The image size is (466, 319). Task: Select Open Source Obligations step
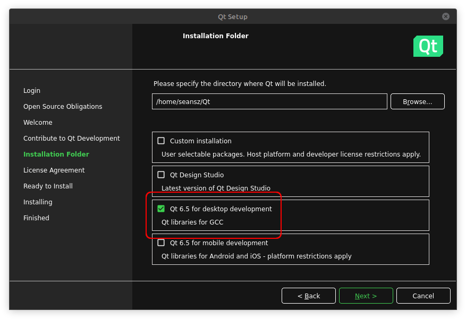coord(63,107)
